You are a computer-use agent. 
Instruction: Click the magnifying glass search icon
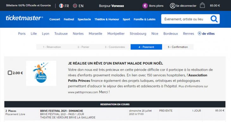[x=214, y=19]
